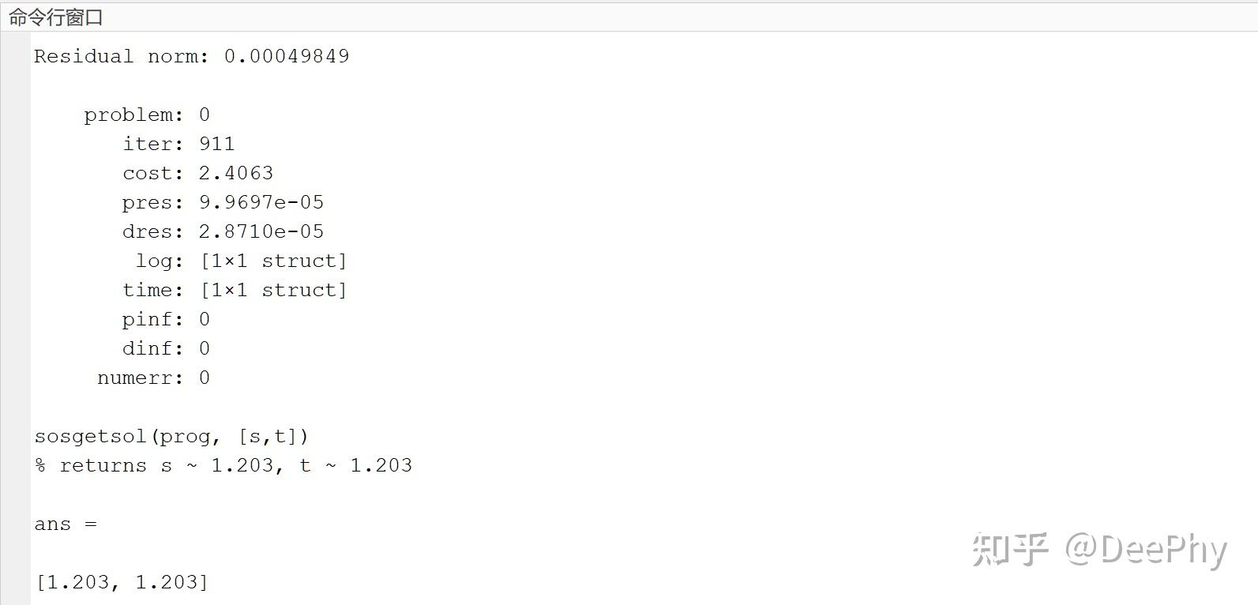Click the pinf field line
This screenshot has width=1258, height=605.
pyautogui.click(x=165, y=319)
